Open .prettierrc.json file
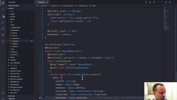177x100 pixels. pos(20,71)
